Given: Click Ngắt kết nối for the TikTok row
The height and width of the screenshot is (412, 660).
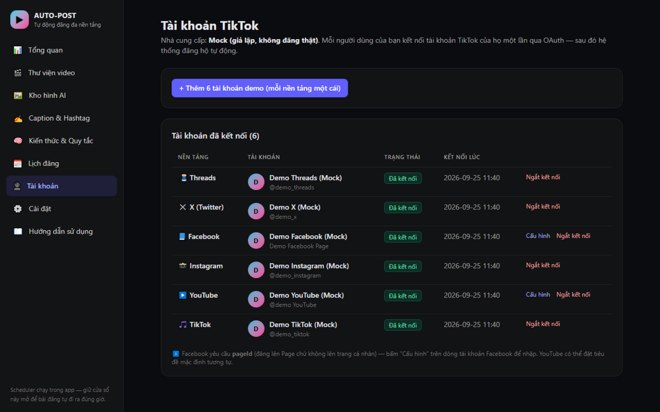Looking at the screenshot, I should [x=543, y=324].
